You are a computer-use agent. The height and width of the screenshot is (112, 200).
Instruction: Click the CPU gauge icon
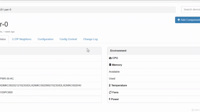[110, 58]
